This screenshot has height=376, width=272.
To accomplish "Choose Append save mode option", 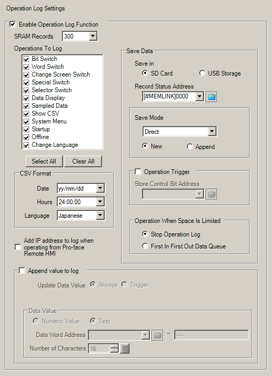I will pyautogui.click(x=190, y=146).
